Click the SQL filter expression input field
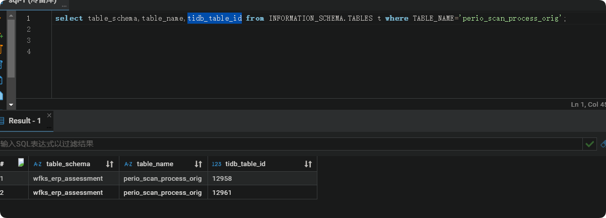This screenshot has width=606, height=218. tap(287, 144)
